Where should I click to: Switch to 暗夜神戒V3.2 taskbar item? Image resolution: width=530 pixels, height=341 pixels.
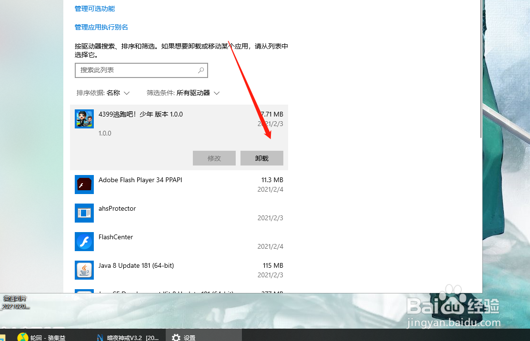128,337
